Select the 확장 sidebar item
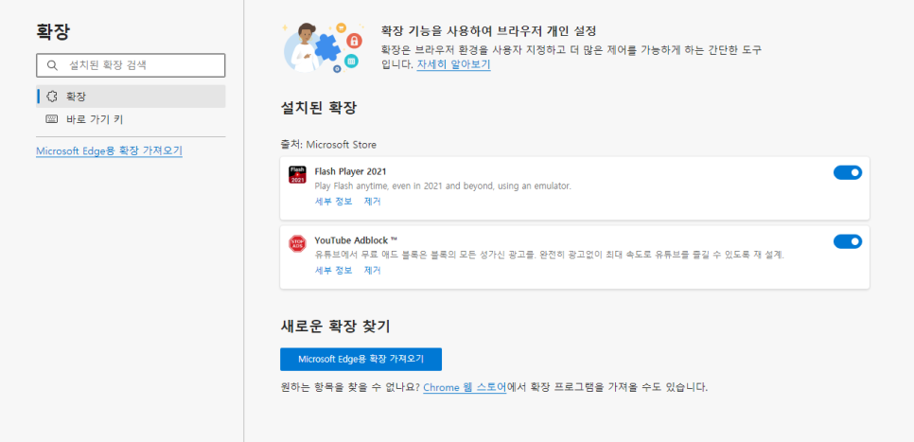Image resolution: width=914 pixels, height=442 pixels. coord(131,97)
